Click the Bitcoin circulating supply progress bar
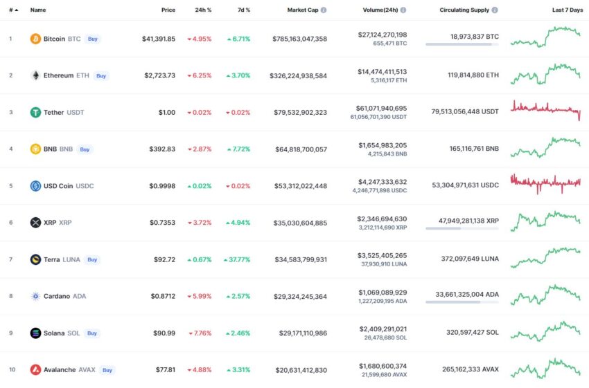Screen dimensions: 589x388 pyautogui.click(x=462, y=44)
